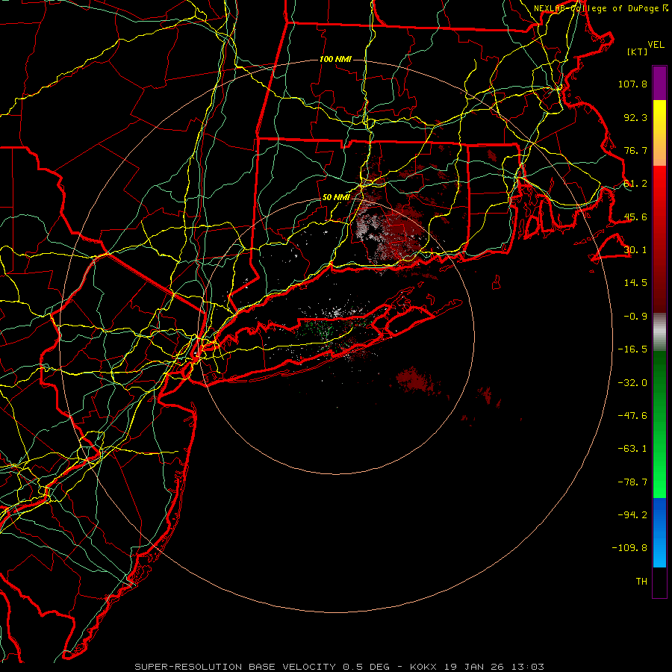Click the -0.9 legend value
The image size is (672, 672).
[635, 317]
